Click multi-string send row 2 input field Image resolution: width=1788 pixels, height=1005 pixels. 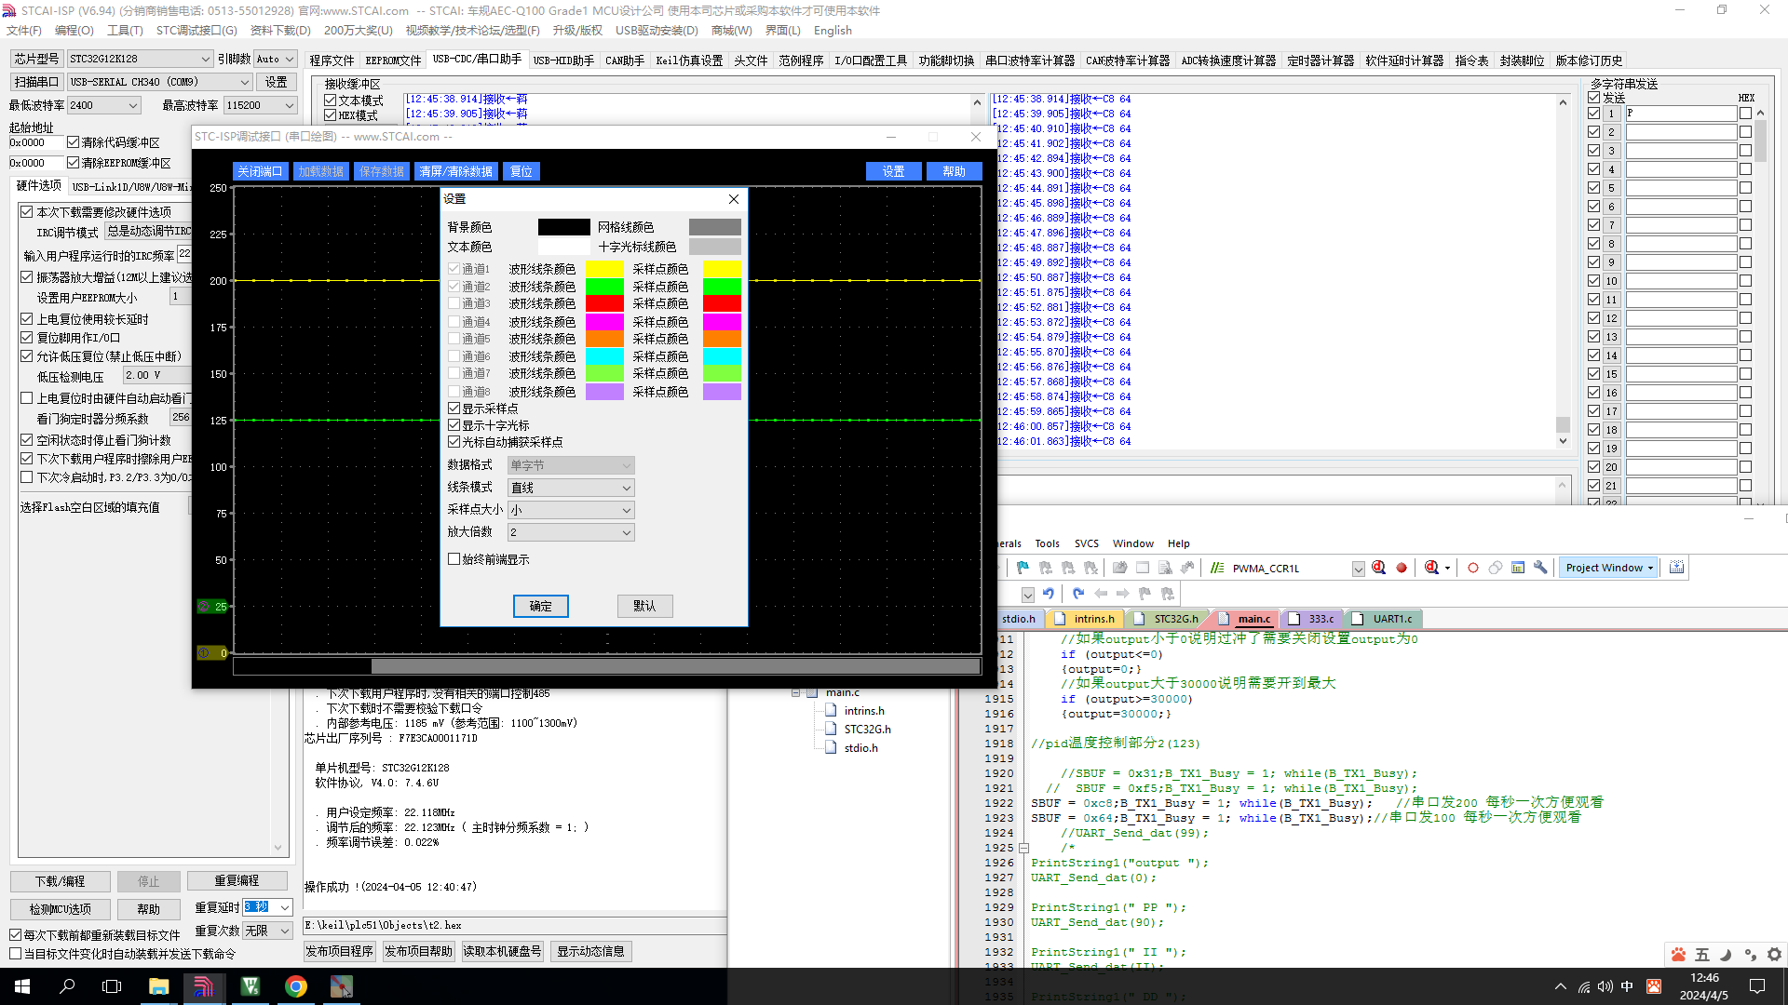coord(1681,132)
